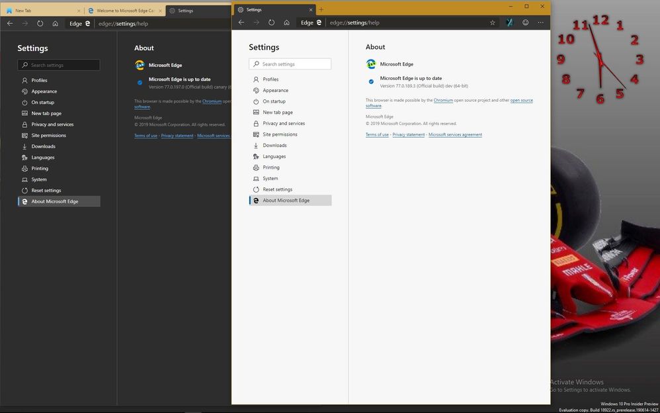Switch to Welcome to Microsoft Edge tab
660x413 pixels.
(125, 11)
